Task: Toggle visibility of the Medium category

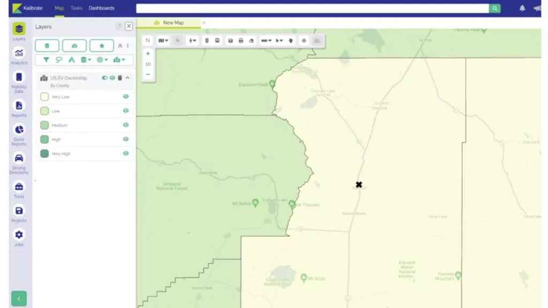Action: [x=126, y=125]
